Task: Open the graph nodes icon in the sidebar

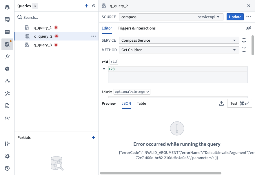Action: pyautogui.click(x=7, y=93)
